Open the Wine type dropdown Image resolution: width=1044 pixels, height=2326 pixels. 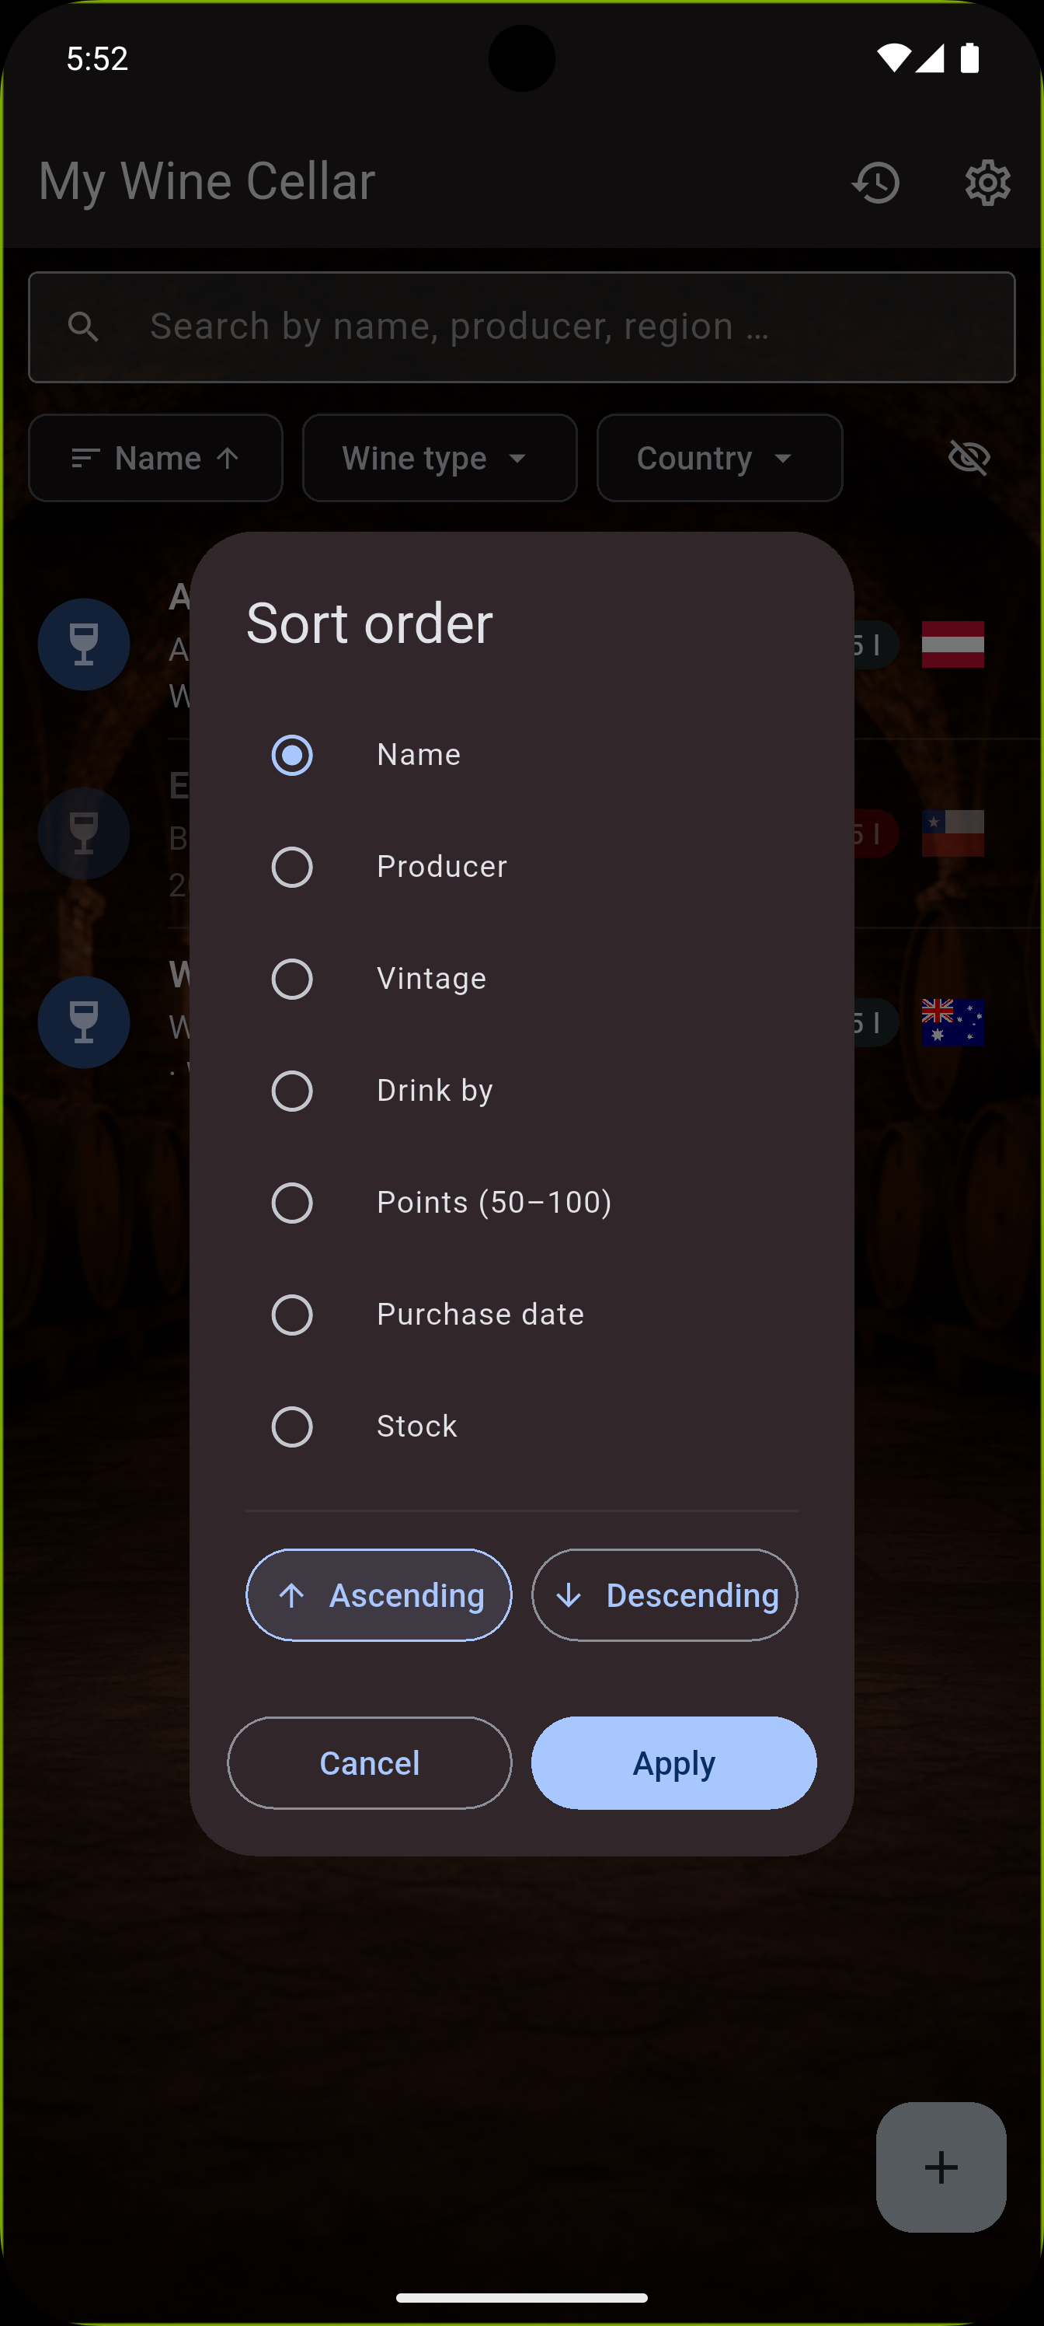pos(440,458)
